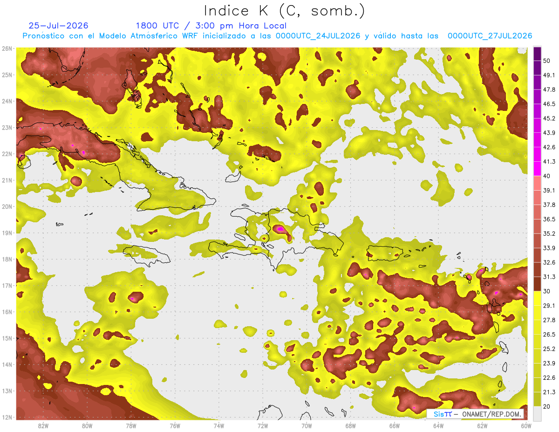Viewport: 559px width, 432px height.
Task: Click the "19N" latitude label
Action: (7, 233)
